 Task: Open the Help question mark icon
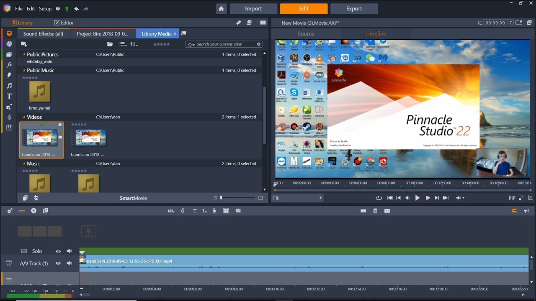[57, 8]
